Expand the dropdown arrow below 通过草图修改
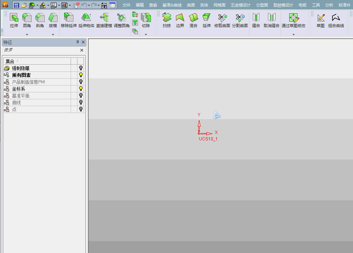Image resolution: width=353 pixels, height=253 pixels. click(294, 35)
